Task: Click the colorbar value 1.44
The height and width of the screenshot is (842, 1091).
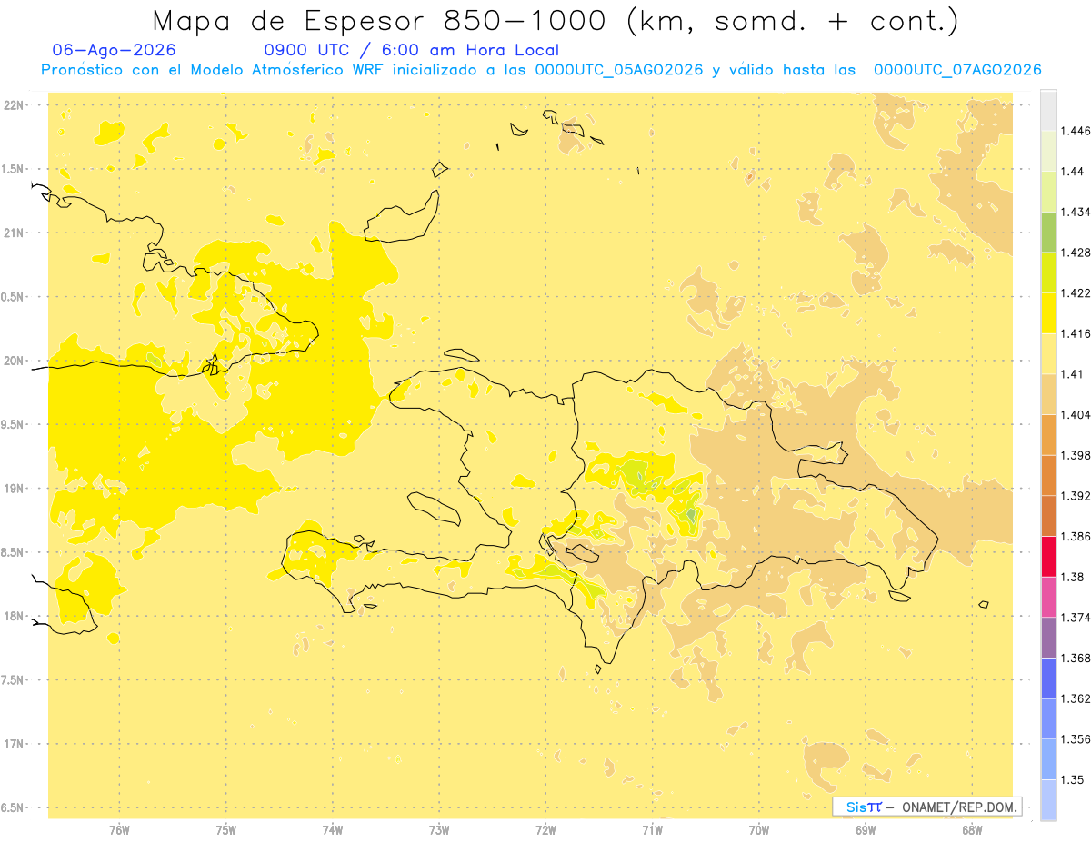Action: click(1072, 172)
